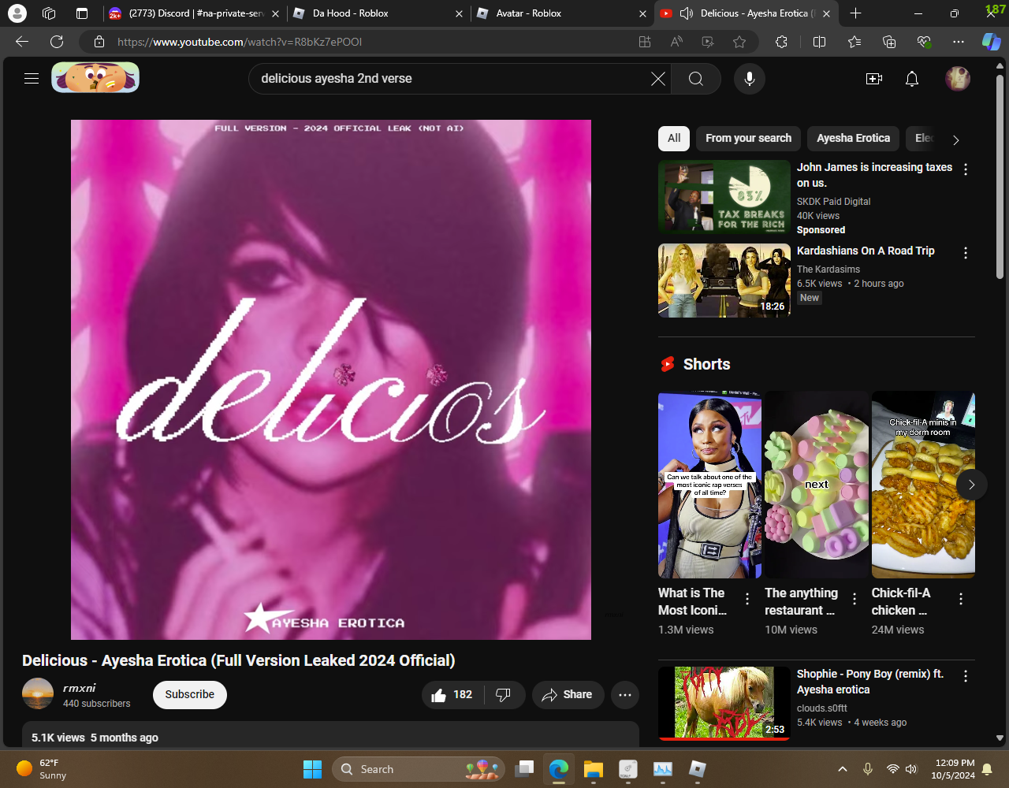Open Chick-fil-A minis short thumbnail
The image size is (1009, 788).
coord(923,485)
